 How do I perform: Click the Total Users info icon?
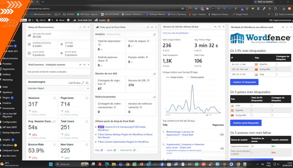[x=87, y=121]
